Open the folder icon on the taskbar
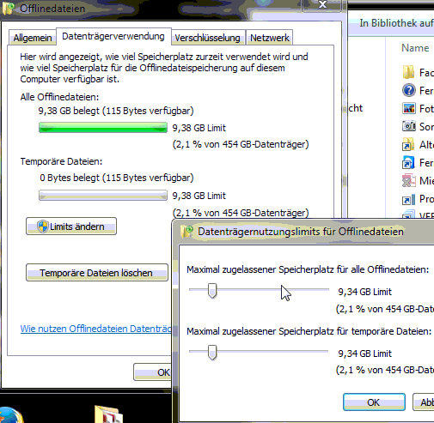This screenshot has height=423, width=434. 109,414
